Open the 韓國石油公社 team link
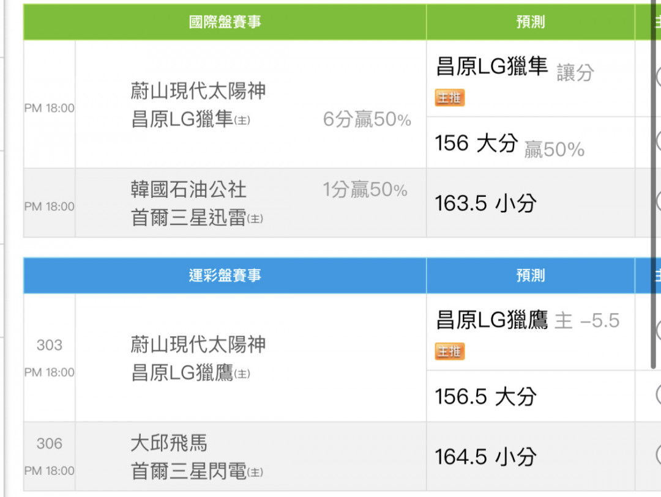 click(x=189, y=190)
